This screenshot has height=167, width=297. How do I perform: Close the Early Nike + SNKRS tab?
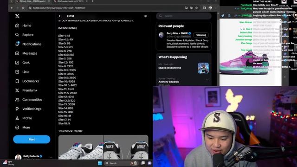pos(49,1)
